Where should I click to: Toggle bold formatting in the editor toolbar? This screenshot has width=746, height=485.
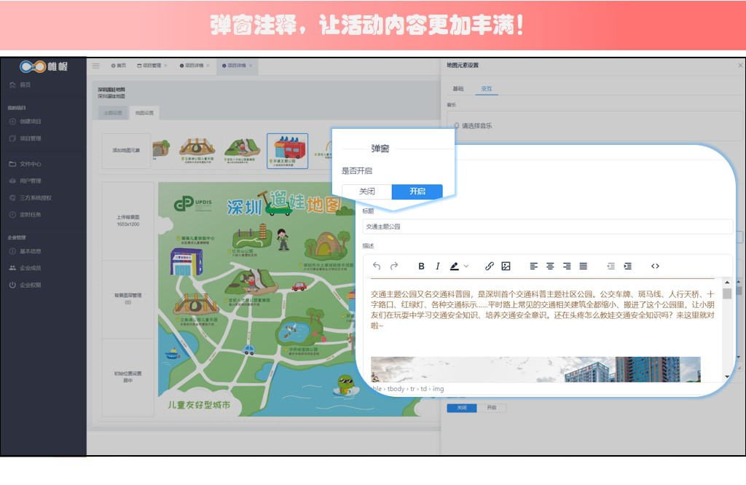point(421,267)
